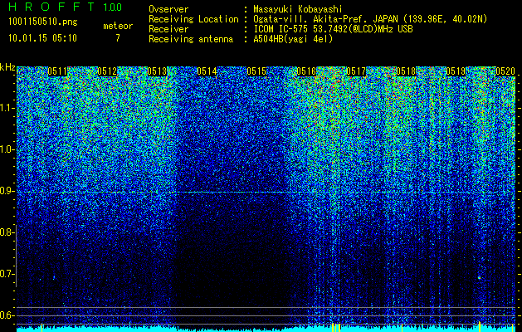Screen dimensions: 522x332
Task: Click the 0.6 kHz axis label
Action: [7, 315]
